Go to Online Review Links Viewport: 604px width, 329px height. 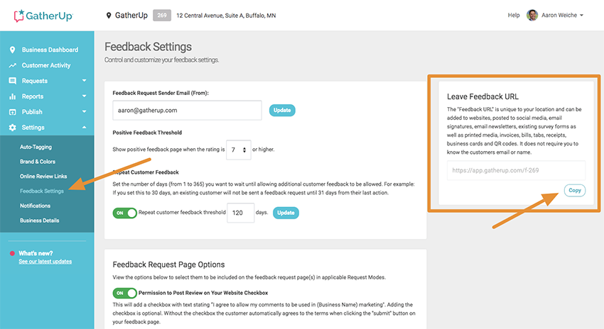[x=43, y=176]
